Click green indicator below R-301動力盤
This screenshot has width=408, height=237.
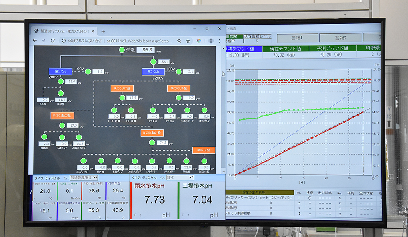pos(62,125)
